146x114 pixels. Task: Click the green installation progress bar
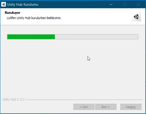coord(73,37)
